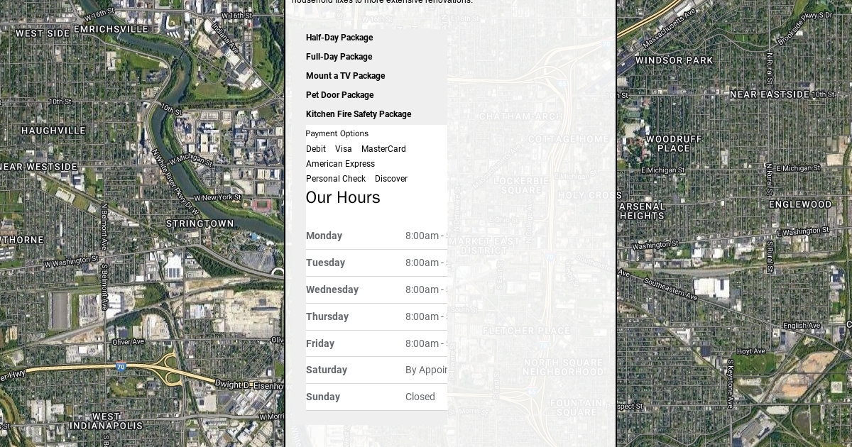The width and height of the screenshot is (852, 447).
Task: Click the MasterCard payment option
Action: pyautogui.click(x=383, y=149)
